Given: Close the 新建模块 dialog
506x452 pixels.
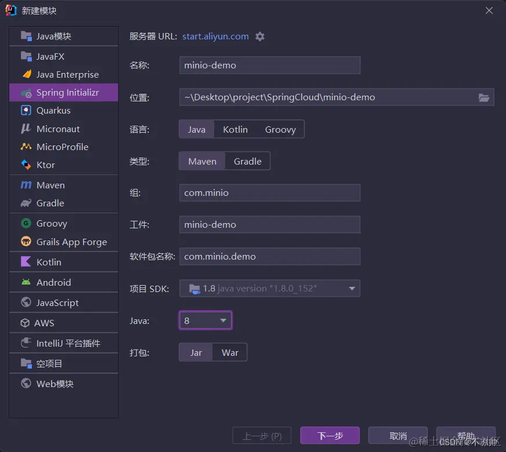Looking at the screenshot, I should [x=489, y=10].
